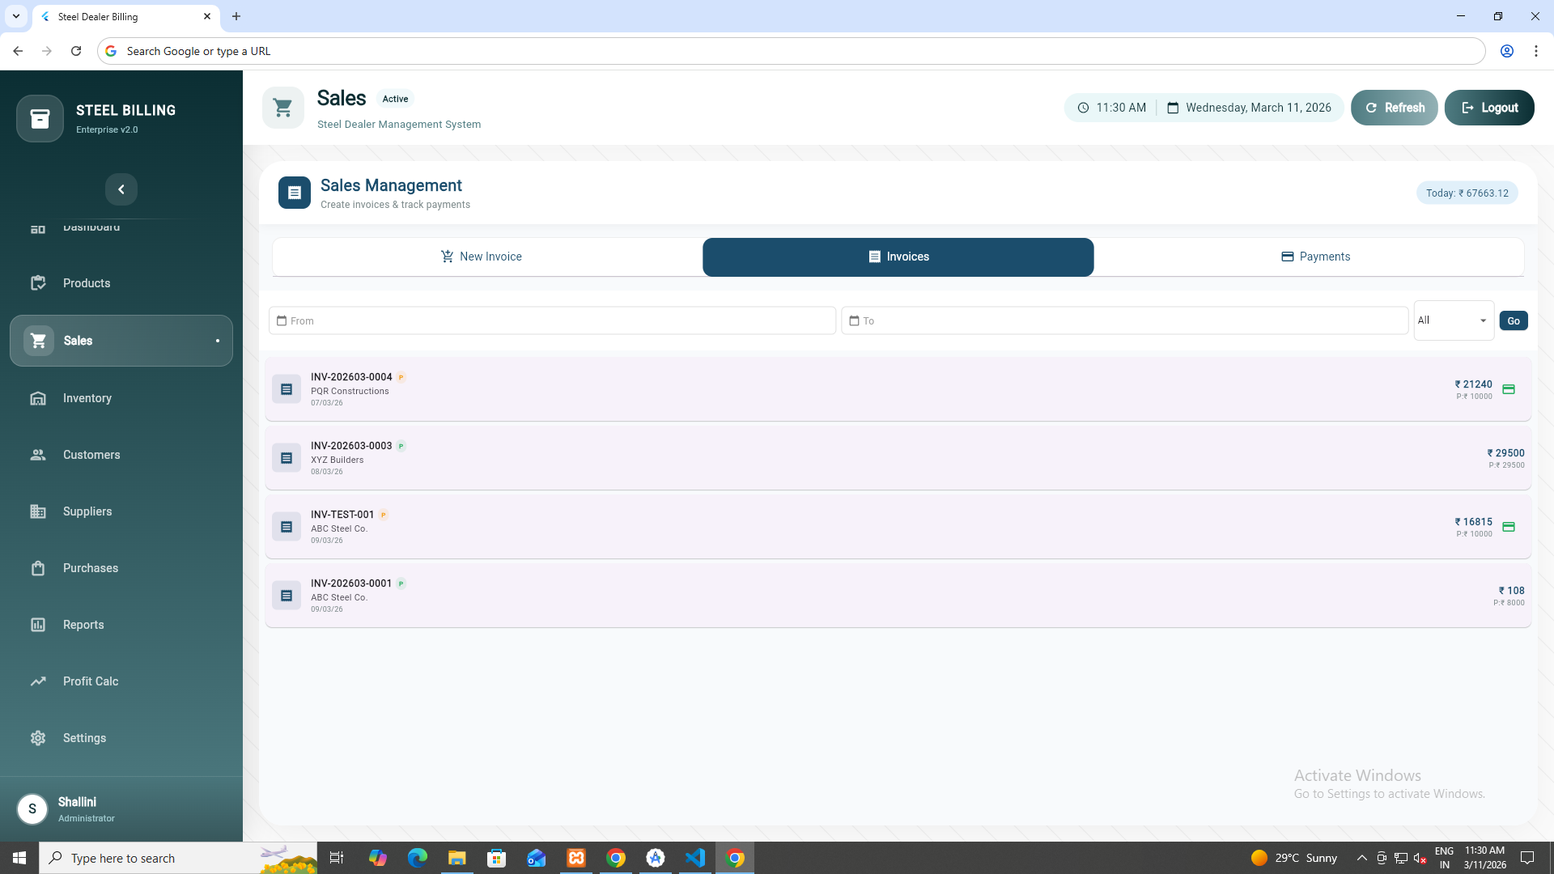Click invoice document icon for XYZ Builders
Image resolution: width=1554 pixels, height=874 pixels.
click(x=287, y=458)
